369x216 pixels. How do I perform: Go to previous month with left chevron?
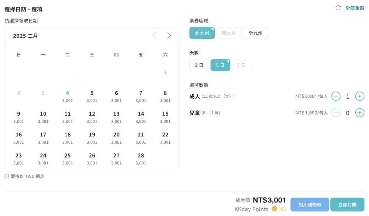click(154, 35)
